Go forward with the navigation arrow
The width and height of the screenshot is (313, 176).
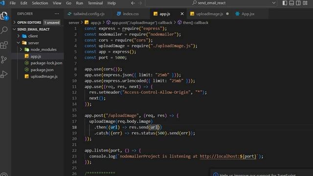[x=140, y=3]
